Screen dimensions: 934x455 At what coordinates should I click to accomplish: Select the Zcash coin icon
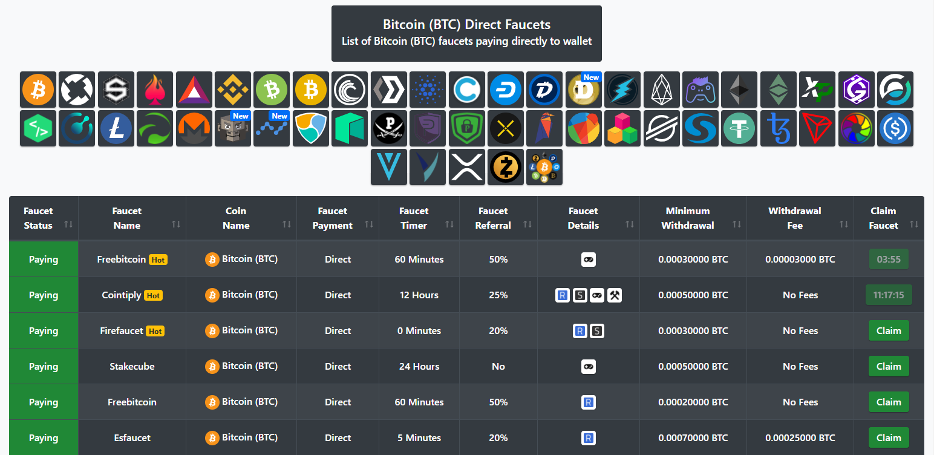(506, 167)
